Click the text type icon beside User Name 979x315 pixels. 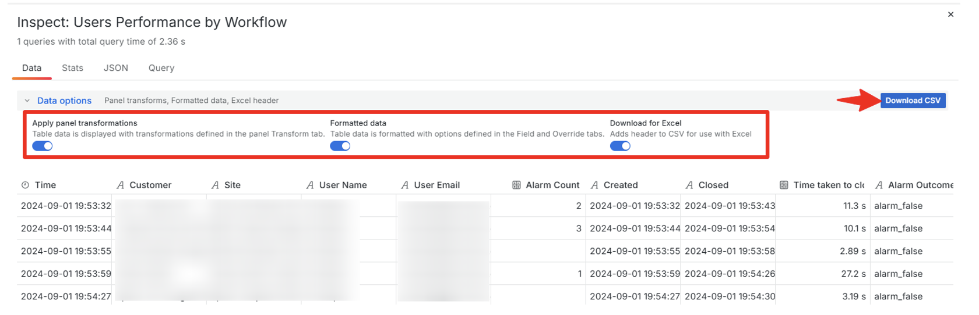(310, 185)
